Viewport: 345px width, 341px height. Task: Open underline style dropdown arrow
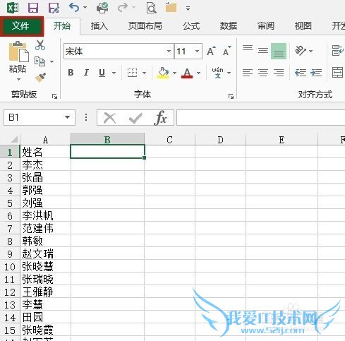(x=114, y=73)
